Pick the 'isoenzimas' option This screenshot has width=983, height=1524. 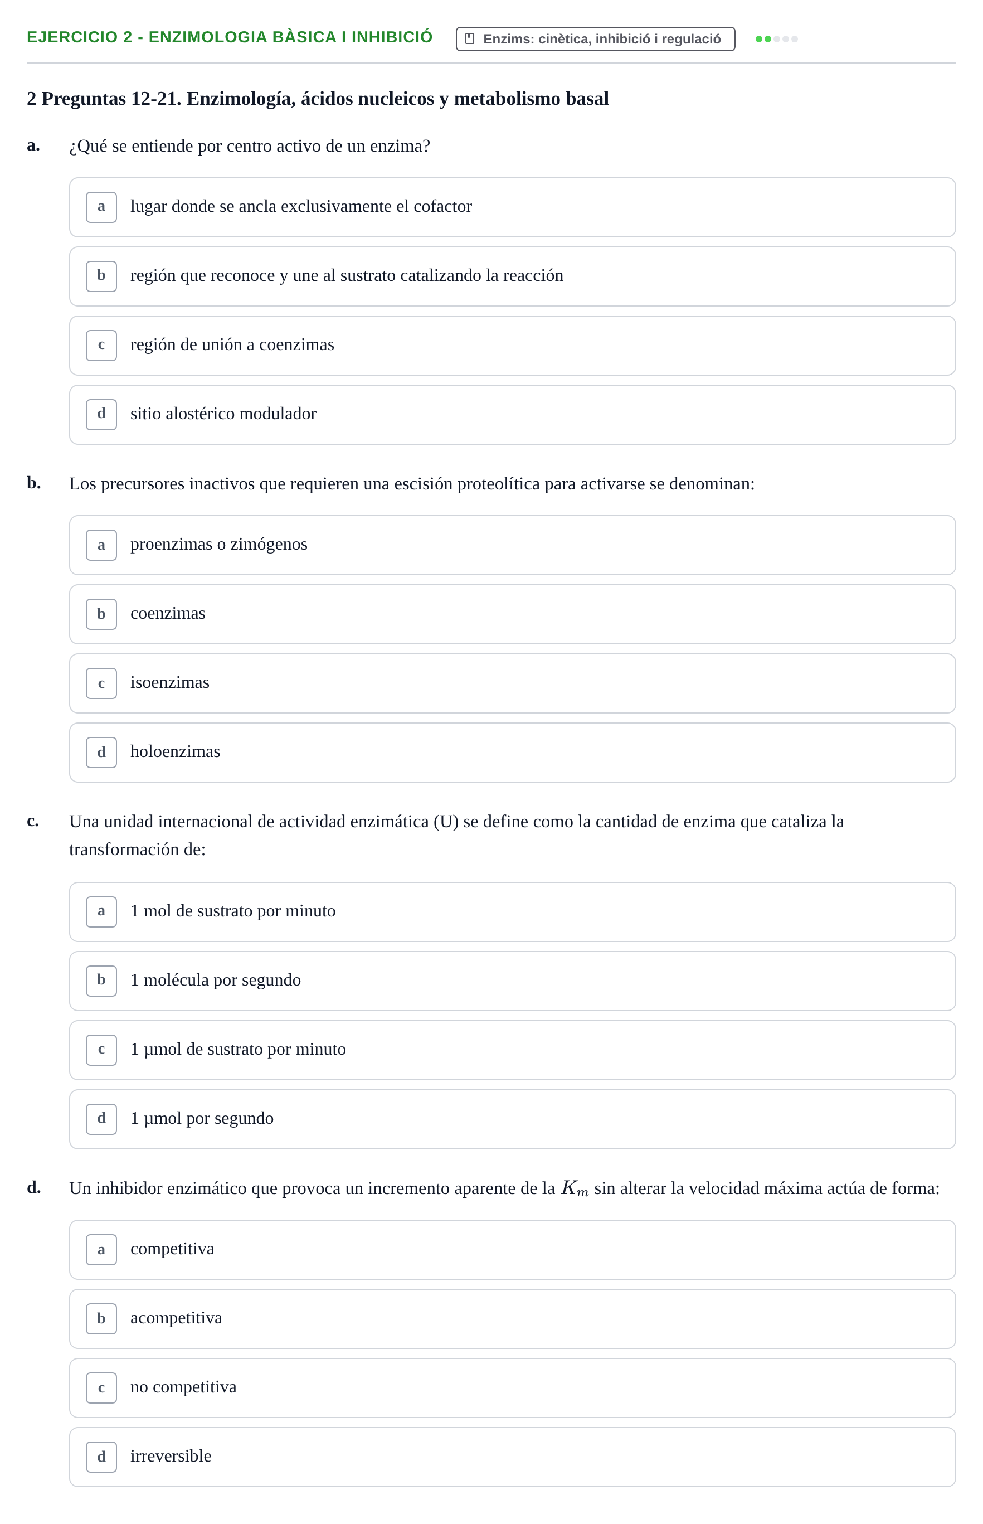[x=512, y=683]
